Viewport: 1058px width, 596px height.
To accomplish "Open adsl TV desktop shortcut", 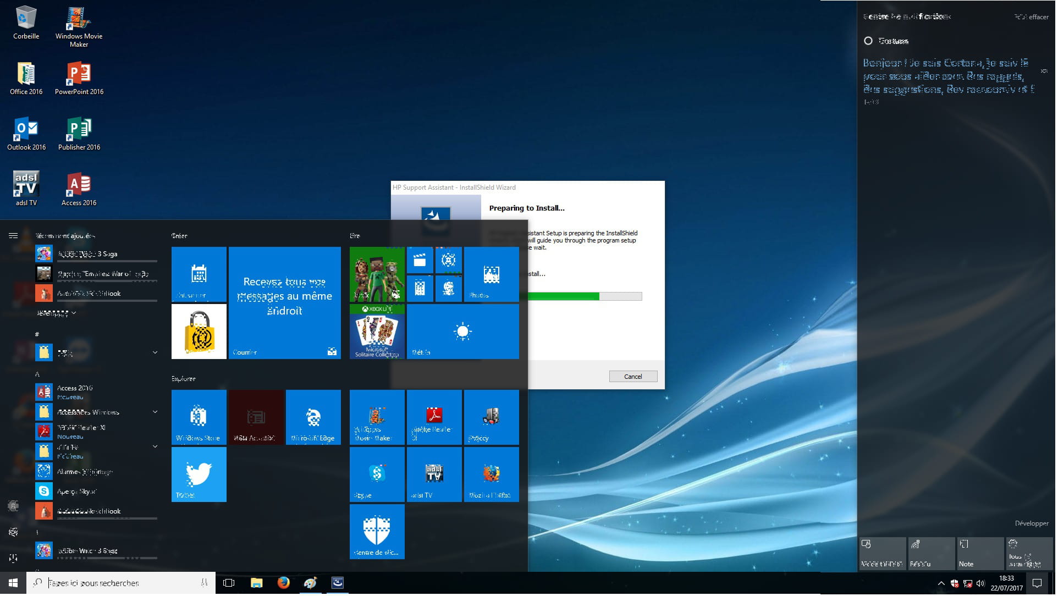I will 26,189.
